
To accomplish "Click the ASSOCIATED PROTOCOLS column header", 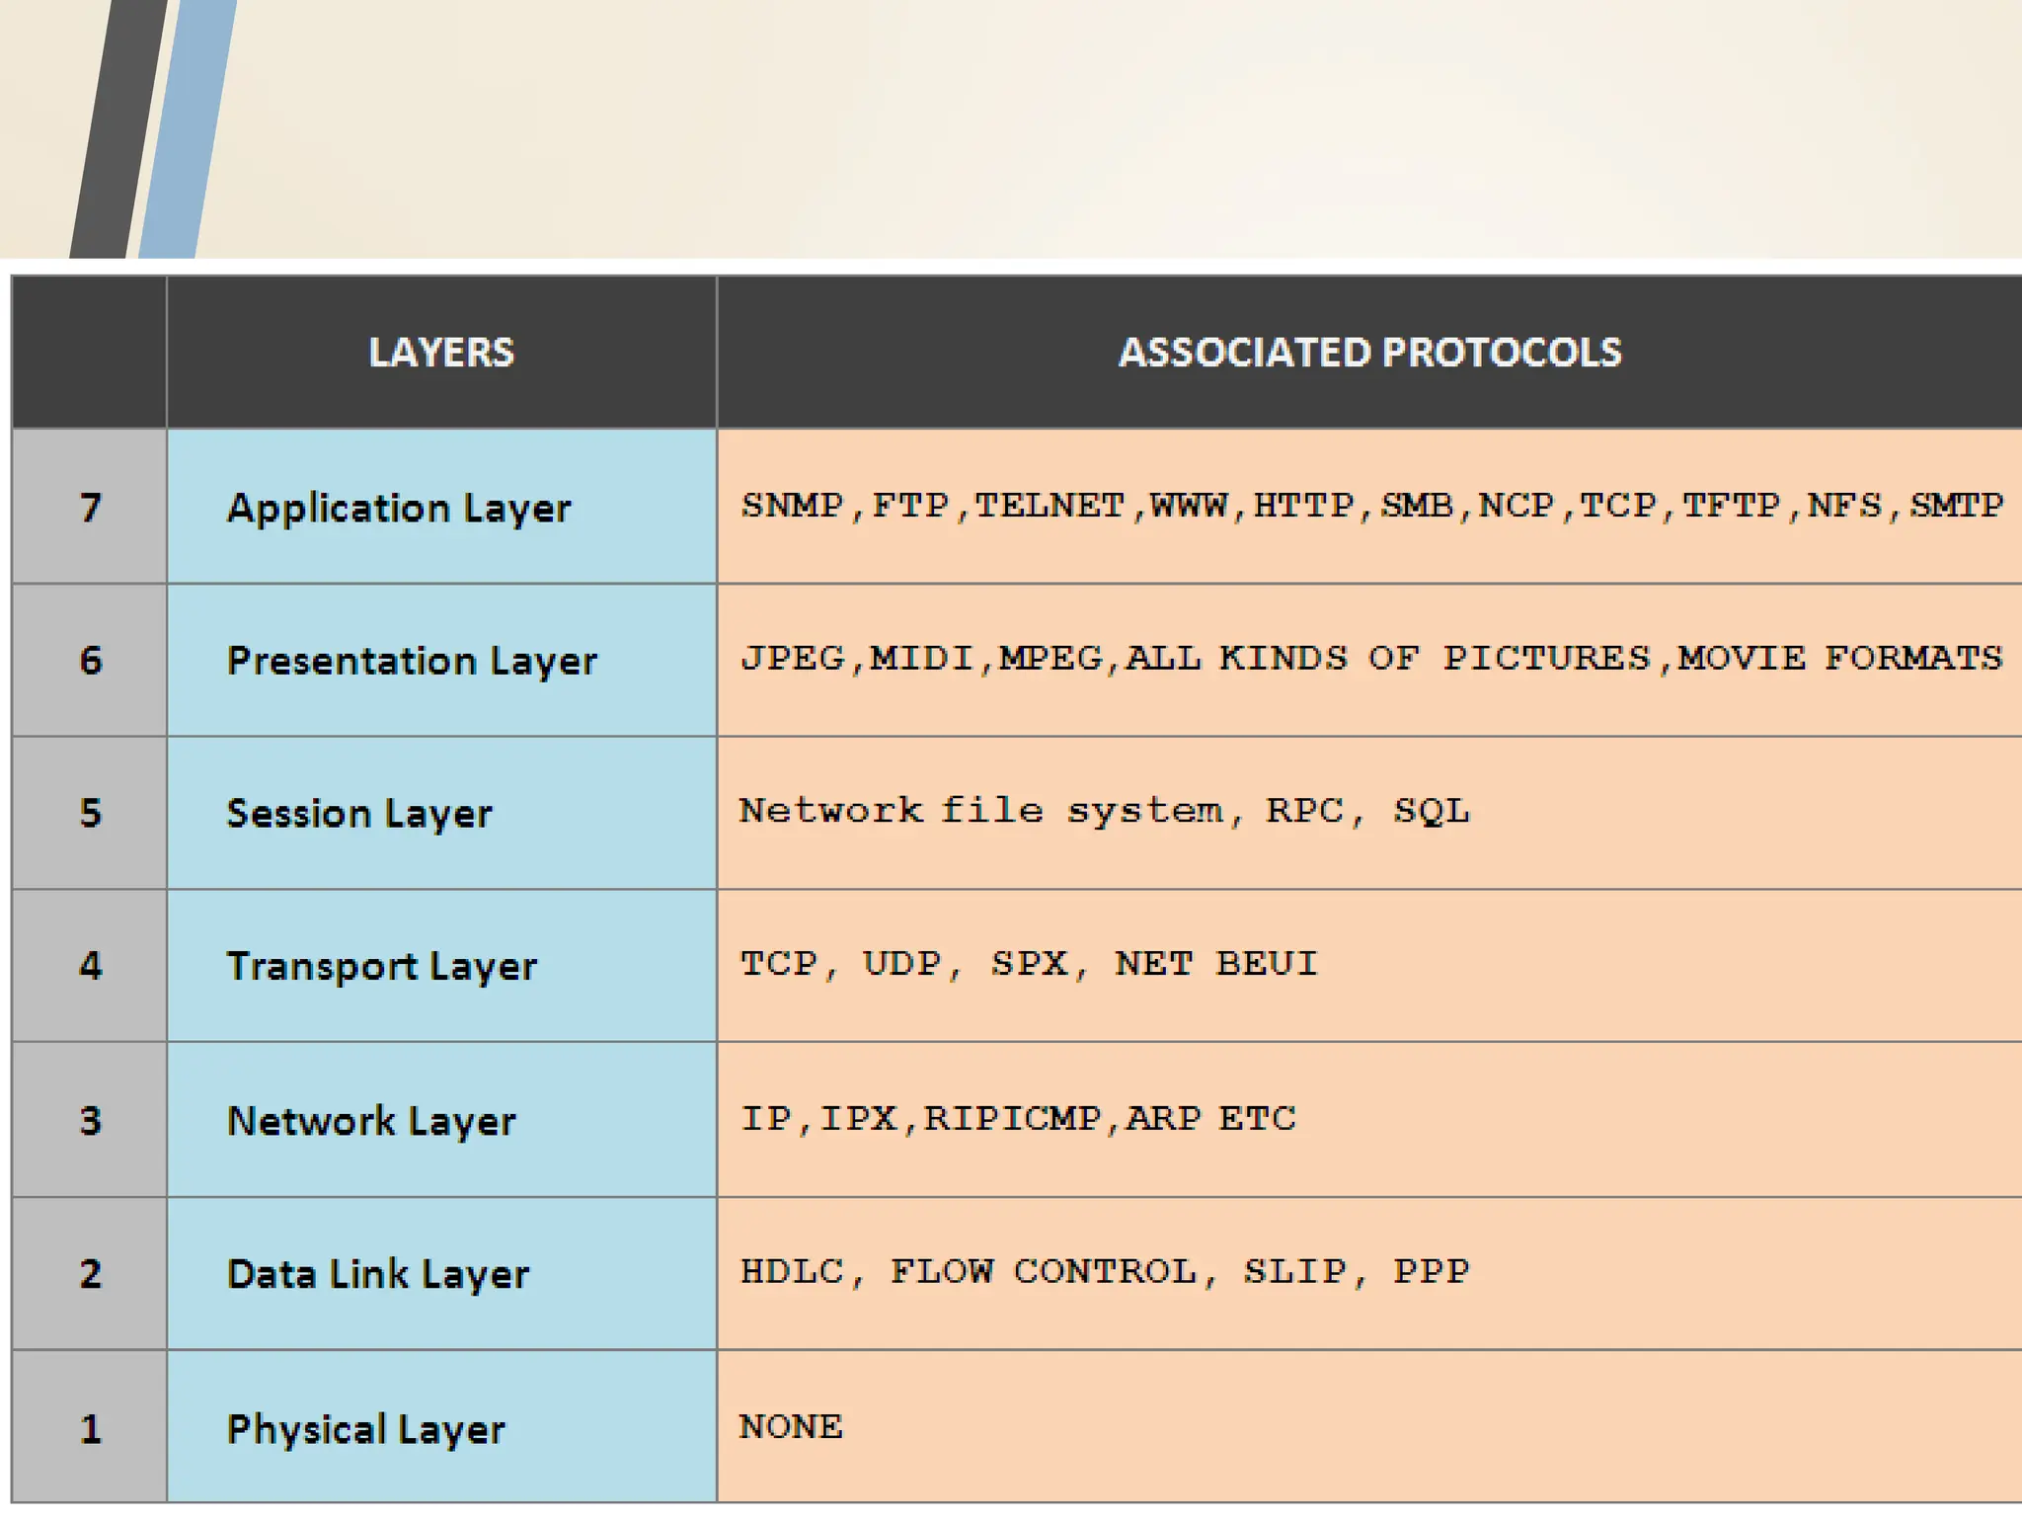I will pyautogui.click(x=1368, y=353).
